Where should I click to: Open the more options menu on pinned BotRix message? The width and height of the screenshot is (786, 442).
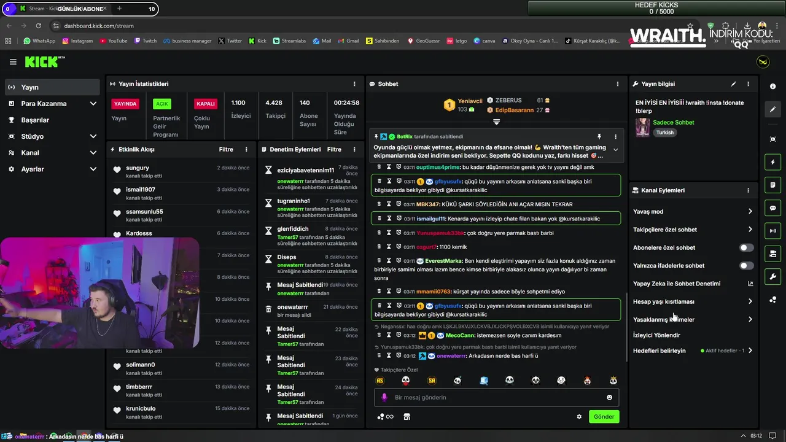point(615,136)
